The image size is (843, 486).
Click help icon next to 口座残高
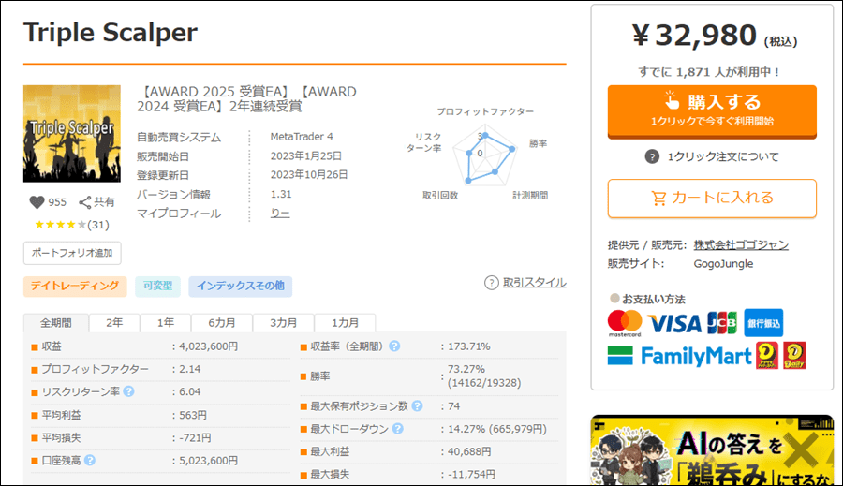click(90, 460)
